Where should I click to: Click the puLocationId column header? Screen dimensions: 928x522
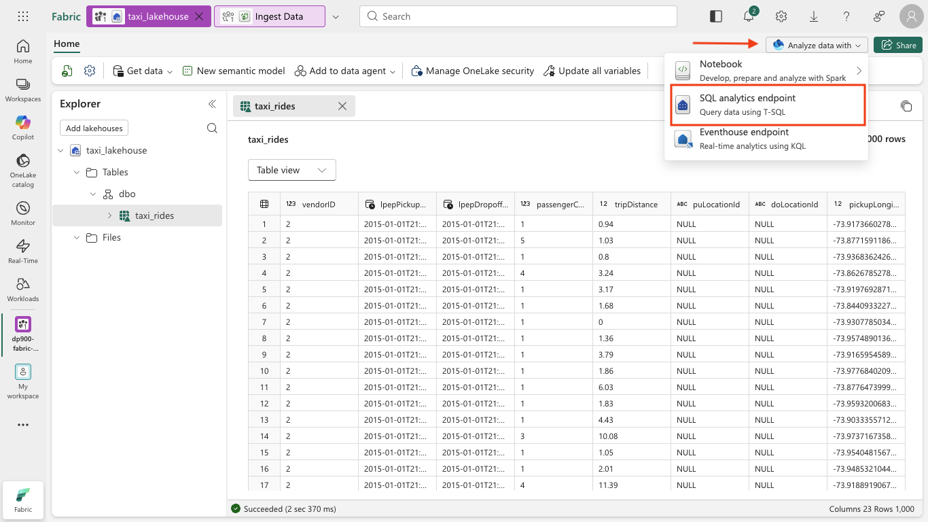[x=709, y=204]
